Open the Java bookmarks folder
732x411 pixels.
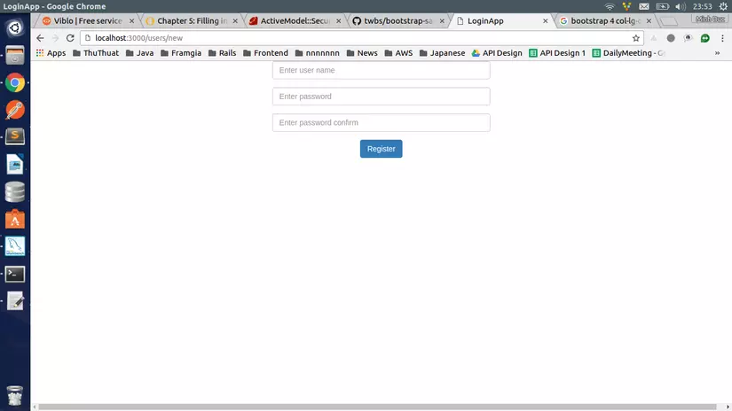139,53
